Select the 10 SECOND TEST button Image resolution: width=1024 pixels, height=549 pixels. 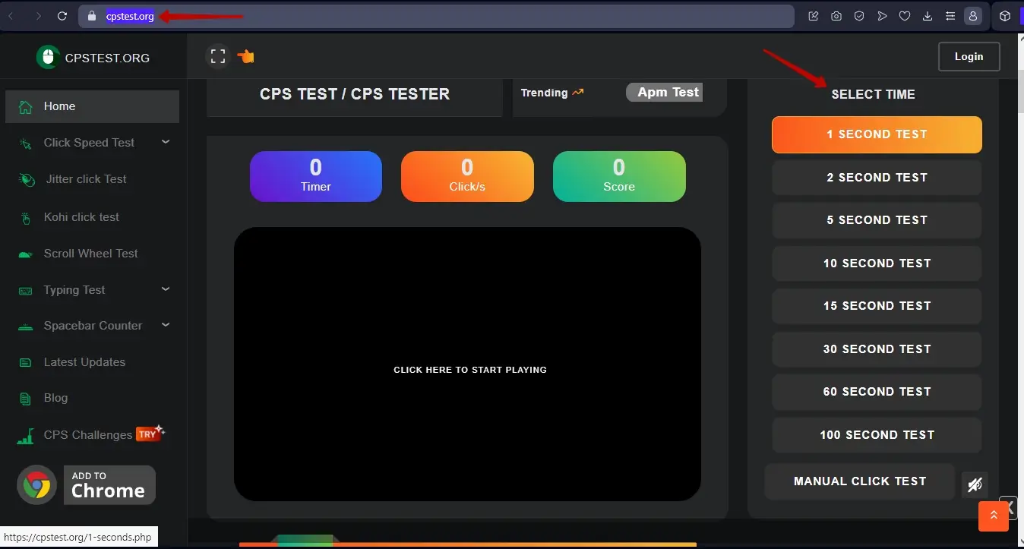coord(877,263)
